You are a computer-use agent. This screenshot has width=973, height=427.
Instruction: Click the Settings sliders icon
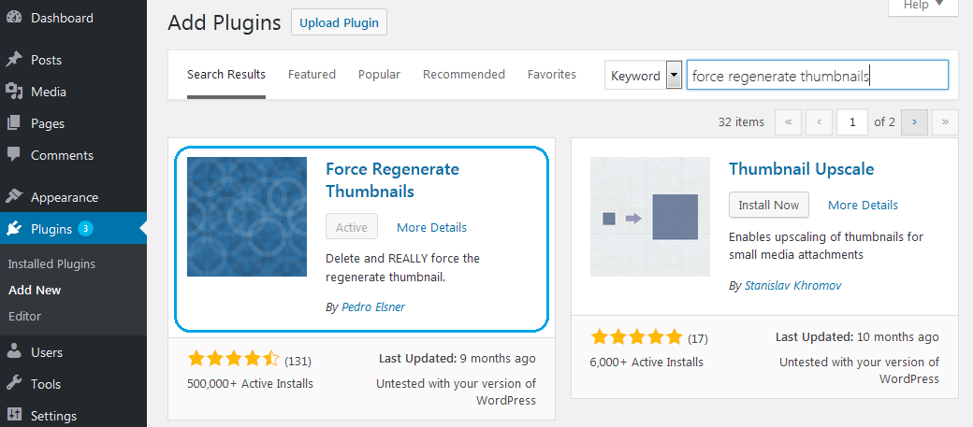(x=14, y=415)
